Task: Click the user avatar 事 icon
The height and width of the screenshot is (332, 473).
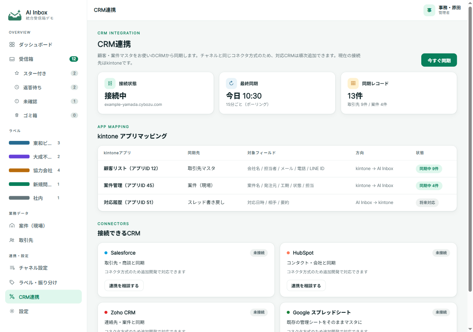Action: [429, 10]
